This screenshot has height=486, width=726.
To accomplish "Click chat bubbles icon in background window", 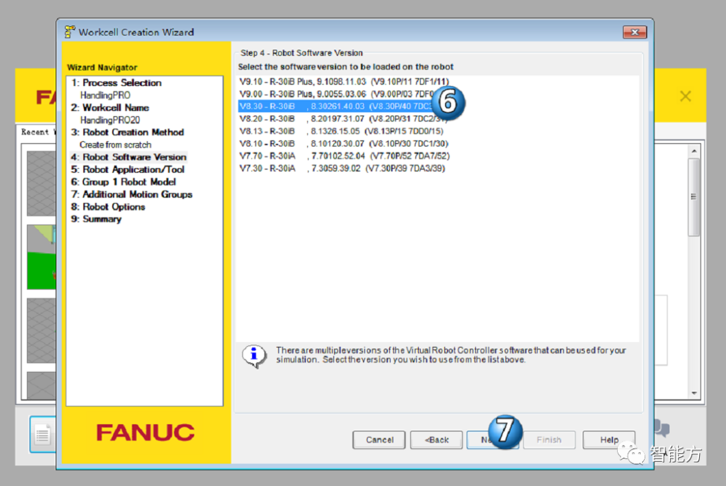I will click(x=661, y=428).
